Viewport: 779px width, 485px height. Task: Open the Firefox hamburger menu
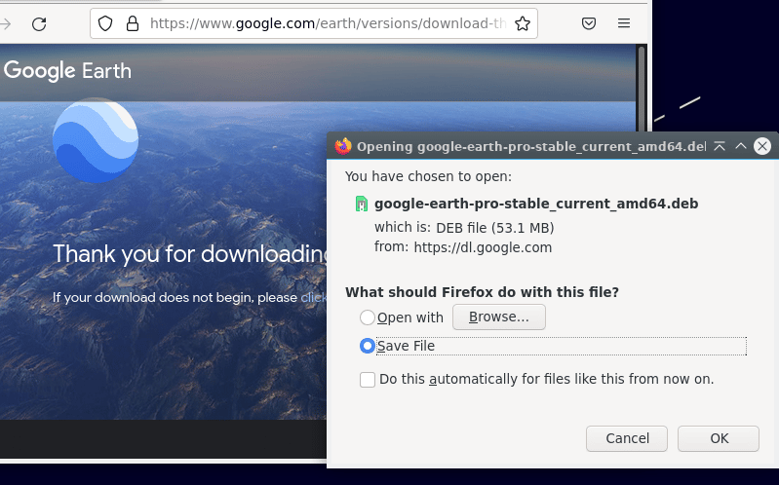tap(624, 23)
